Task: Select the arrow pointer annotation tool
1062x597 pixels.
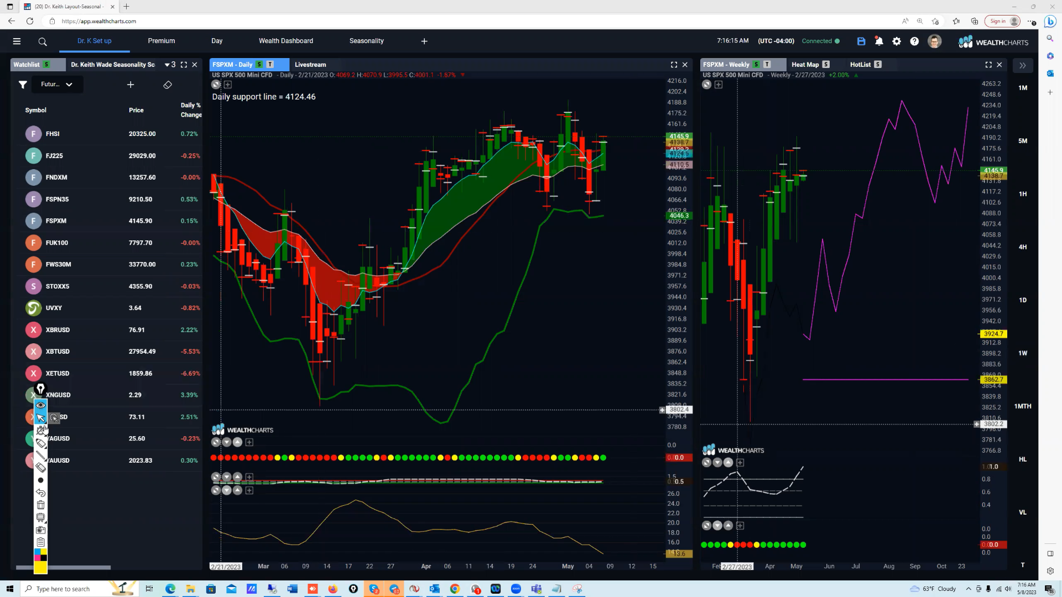Action: point(40,418)
